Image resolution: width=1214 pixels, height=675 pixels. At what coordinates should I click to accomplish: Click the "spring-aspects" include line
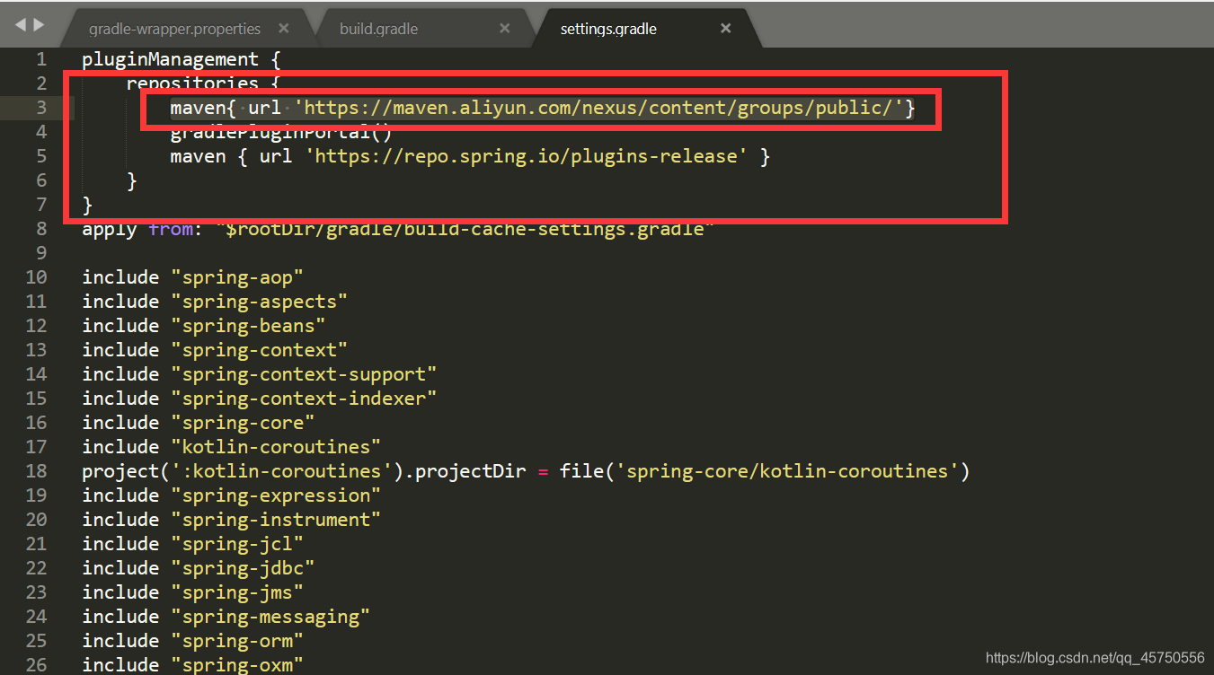(215, 302)
